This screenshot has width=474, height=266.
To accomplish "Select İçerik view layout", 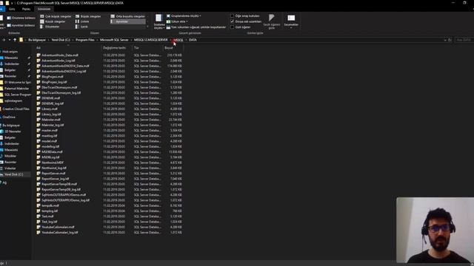I will pyautogui.click(x=81, y=27).
